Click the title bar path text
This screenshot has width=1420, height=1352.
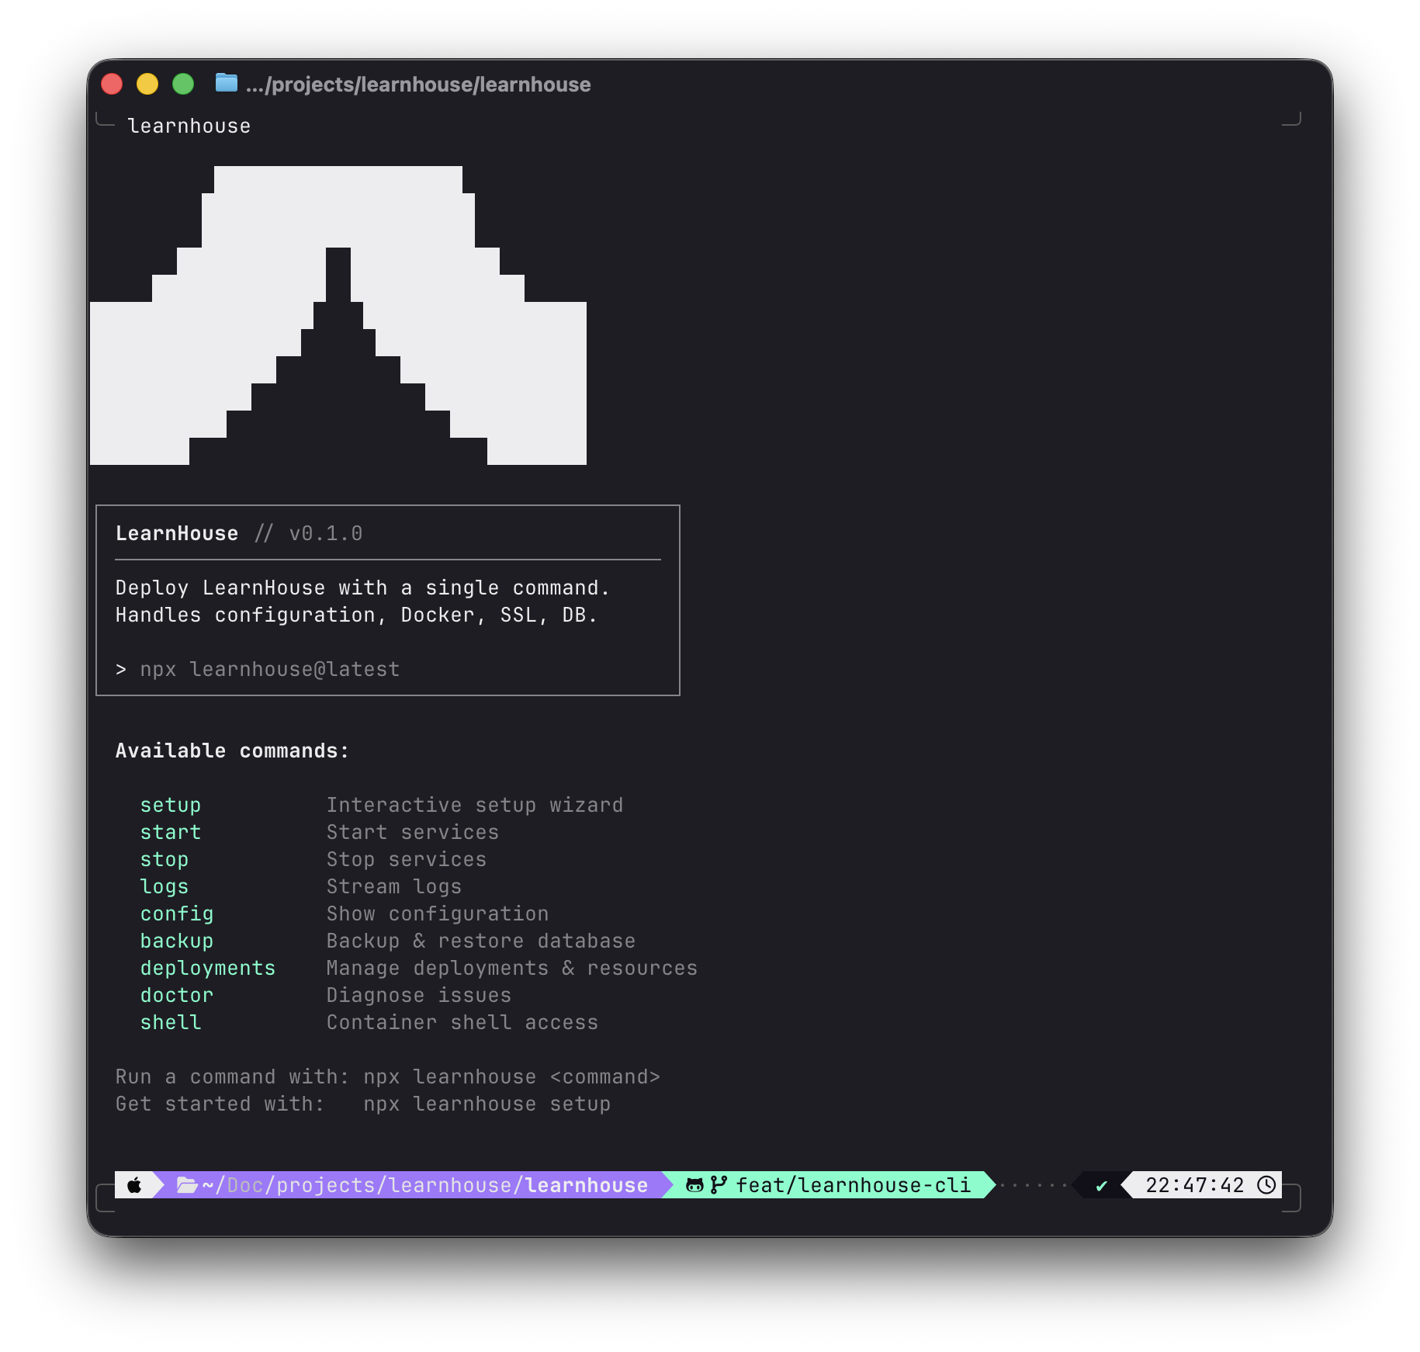[x=418, y=85]
